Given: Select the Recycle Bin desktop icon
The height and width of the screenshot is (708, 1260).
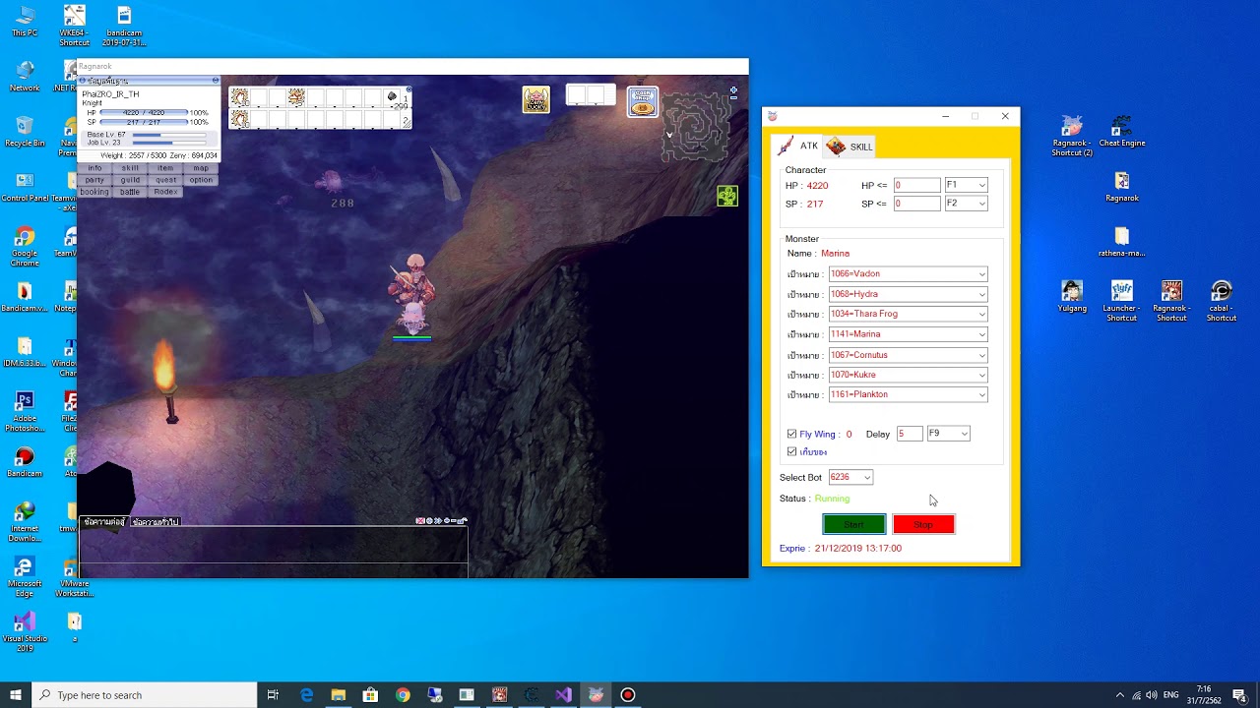Looking at the screenshot, I should click(x=25, y=133).
